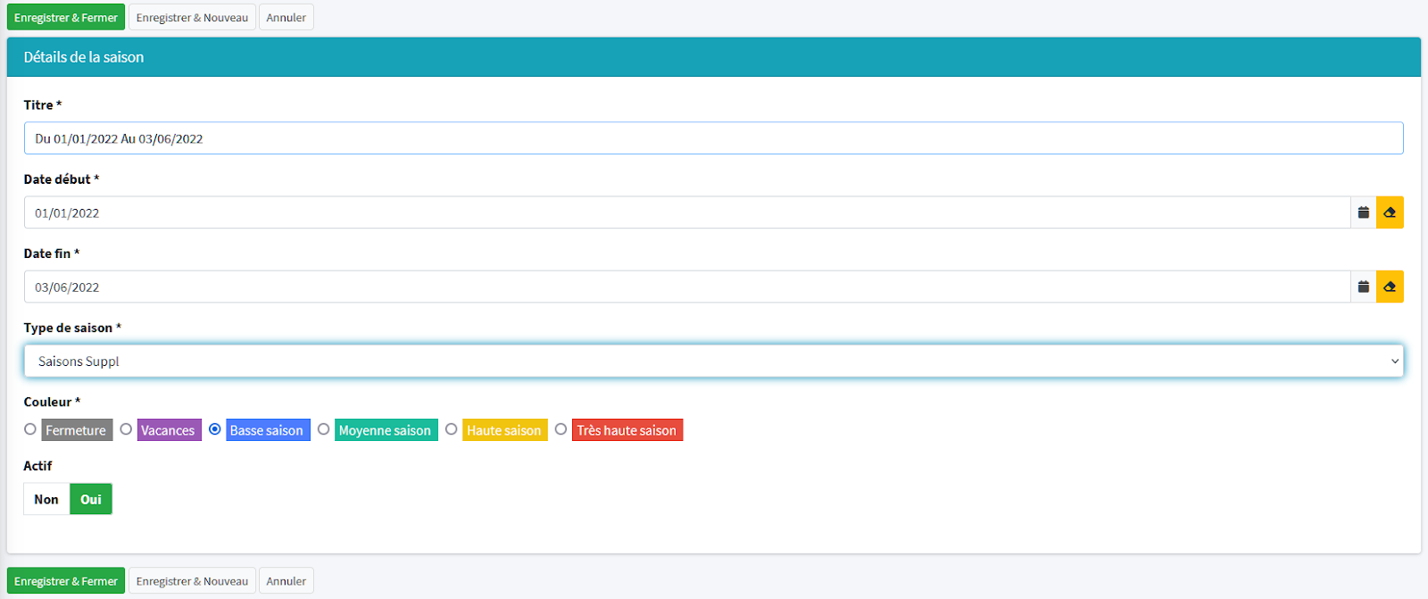Select Moyenne saison radio button

[x=324, y=429]
